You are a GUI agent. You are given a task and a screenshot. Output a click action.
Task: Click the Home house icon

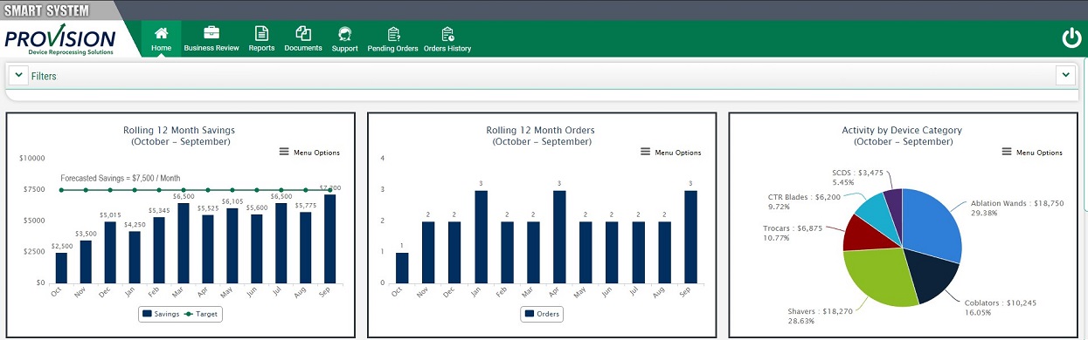(161, 33)
